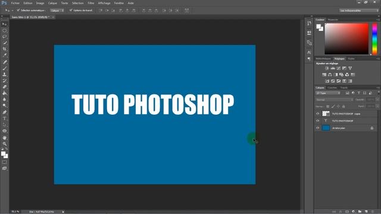Select the Brush tool
This screenshot has width=381, height=214.
(x=4, y=68)
